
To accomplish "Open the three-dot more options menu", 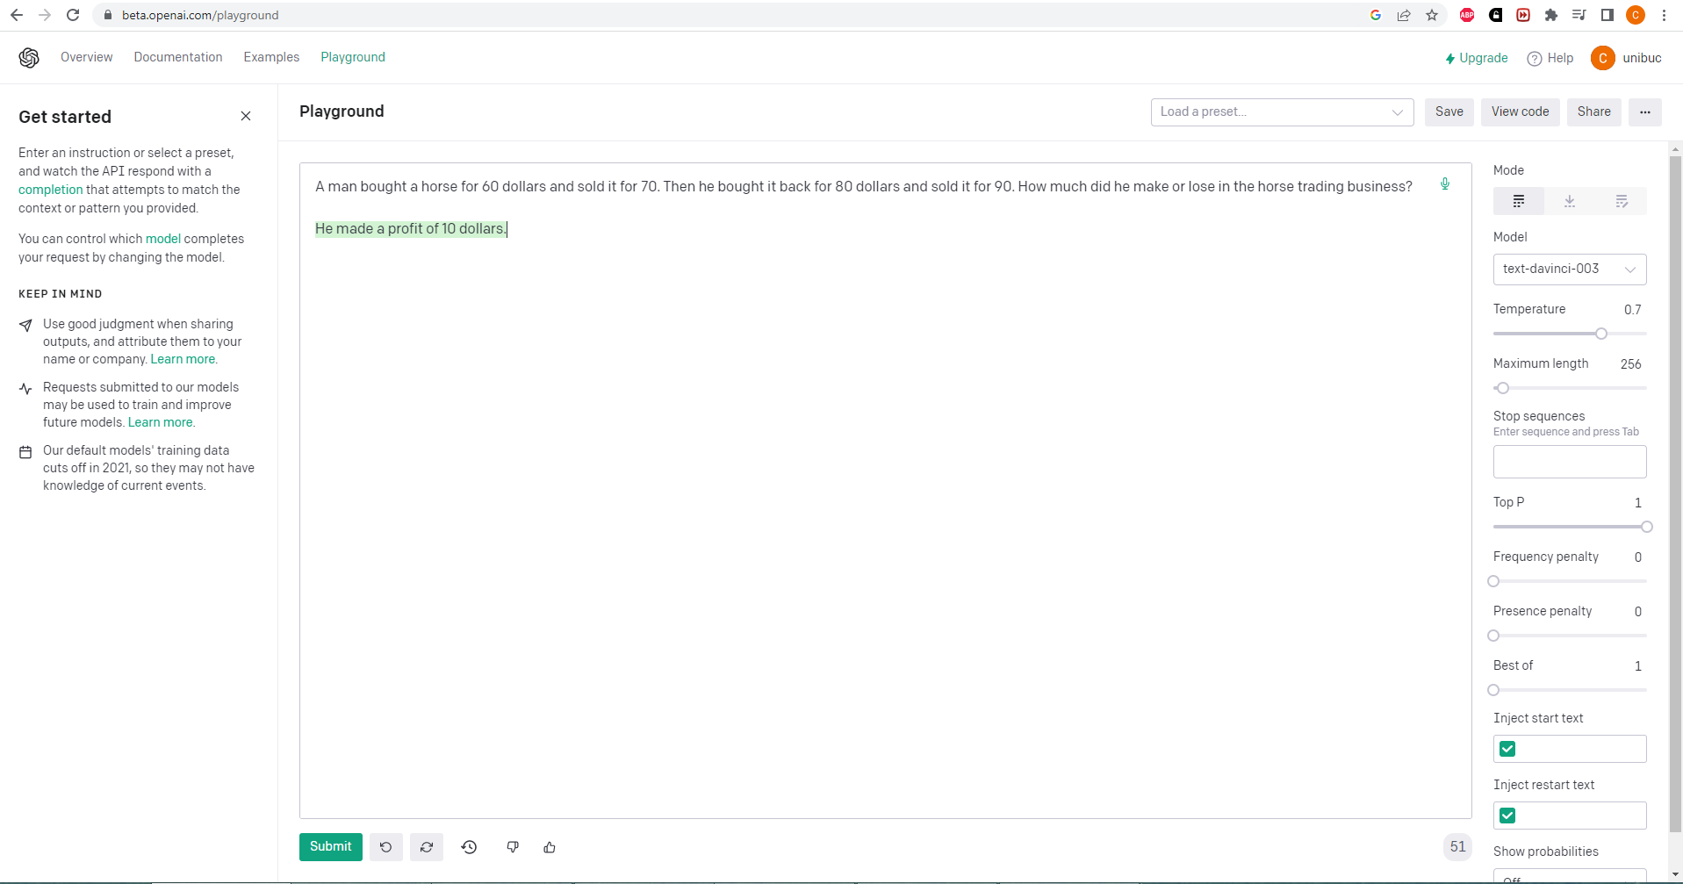I will tap(1644, 111).
